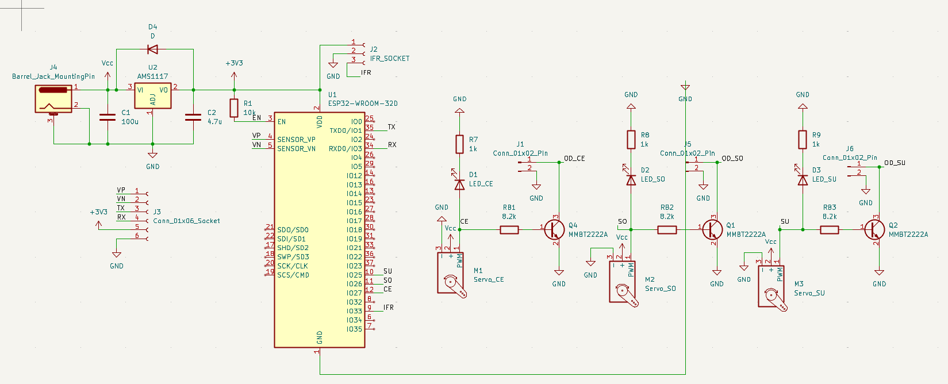Click the SCK/CLK pin name
The image size is (948, 384).
293,266
